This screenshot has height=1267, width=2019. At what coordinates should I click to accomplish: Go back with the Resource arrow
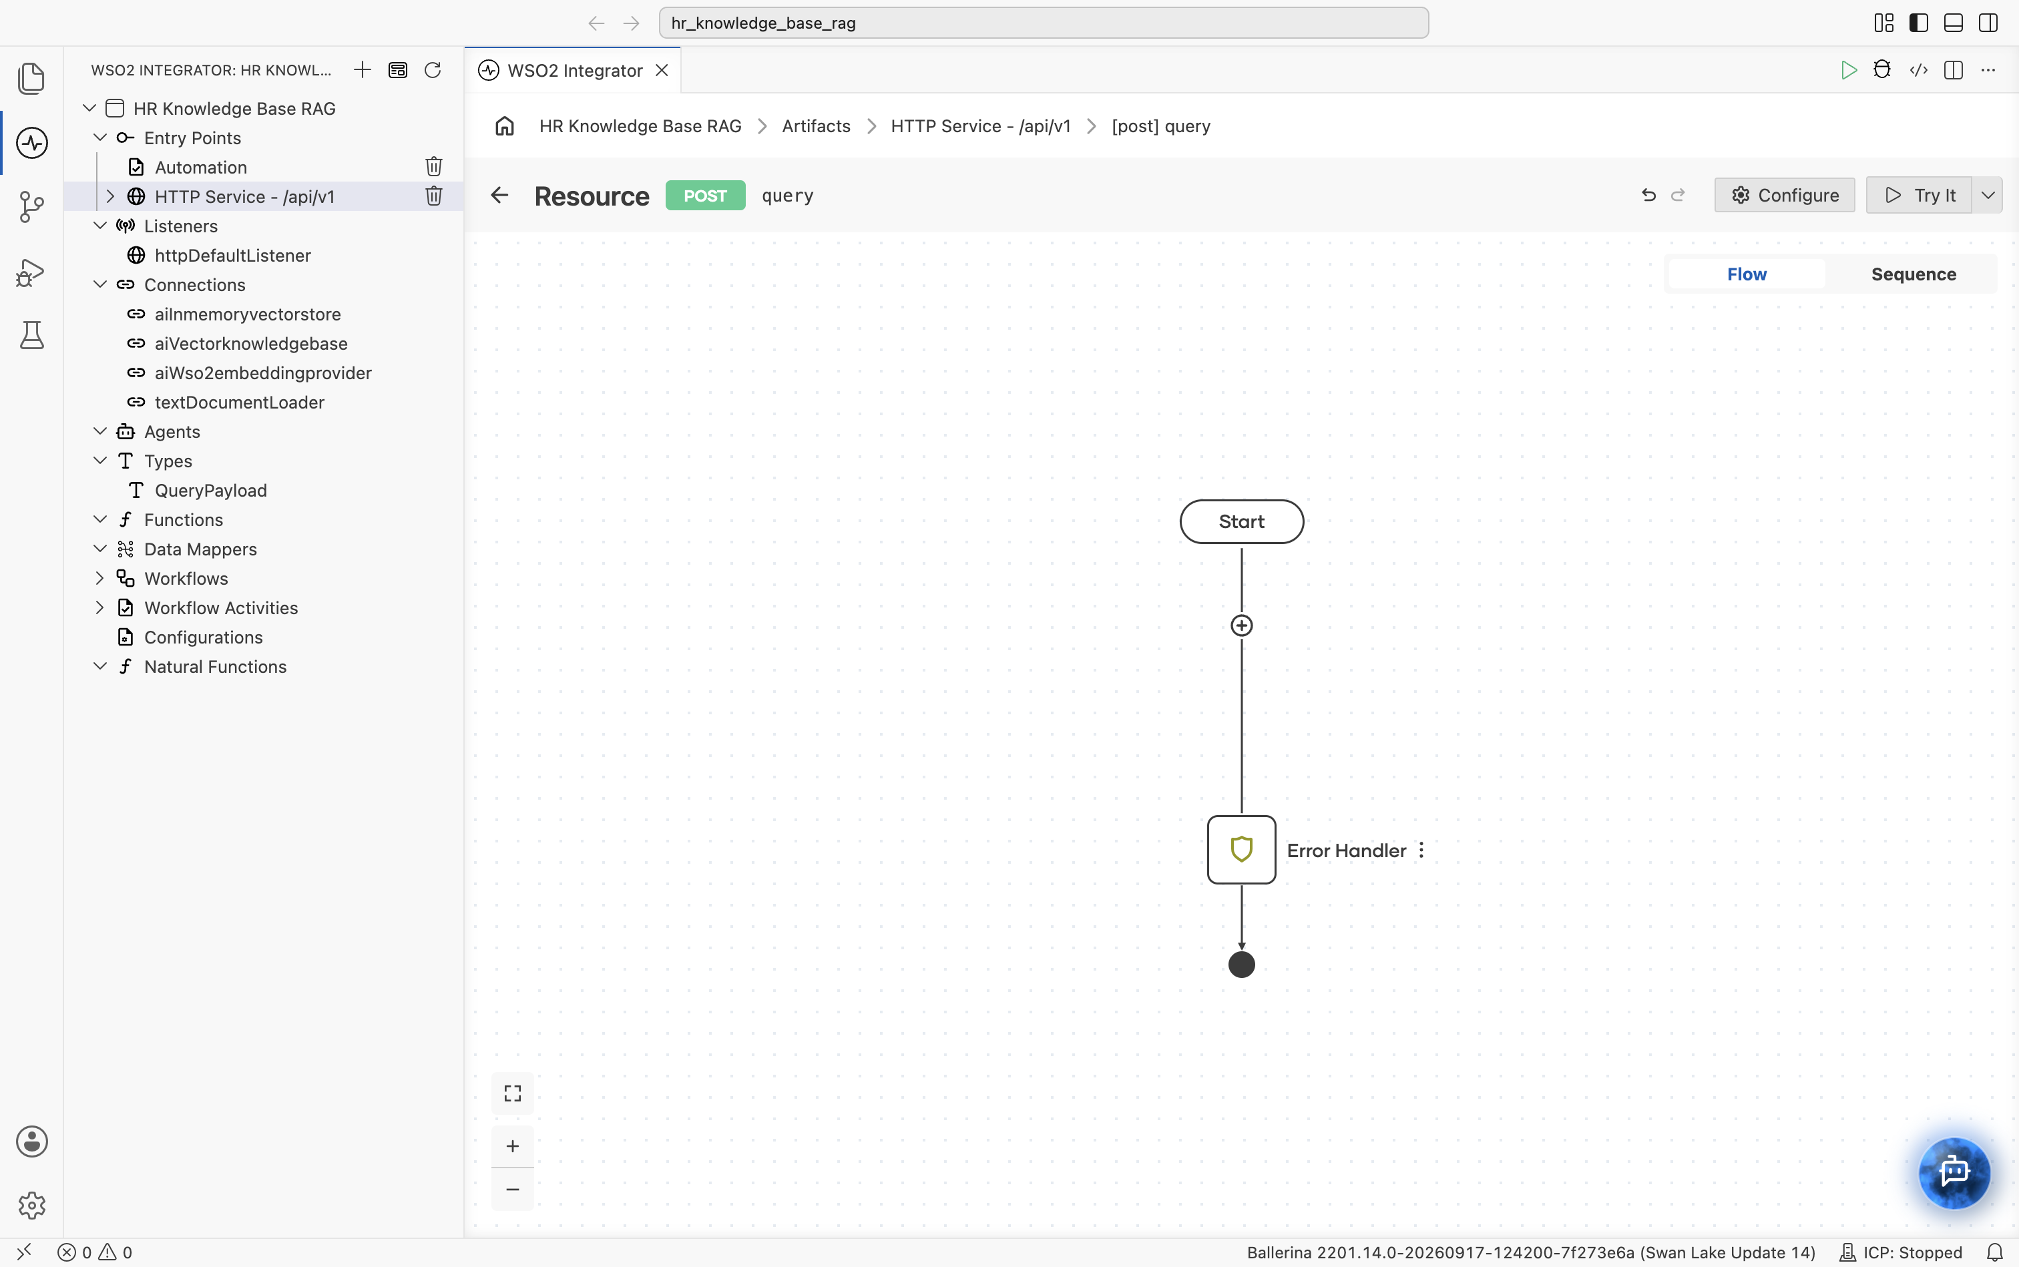tap(499, 195)
